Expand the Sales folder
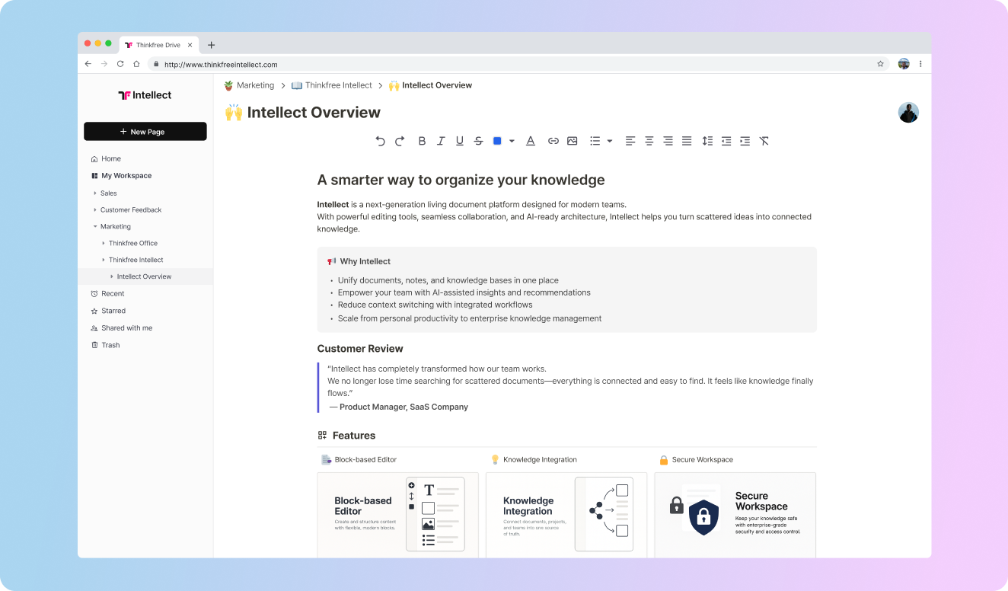Viewport: 1008px width, 591px height. point(95,193)
